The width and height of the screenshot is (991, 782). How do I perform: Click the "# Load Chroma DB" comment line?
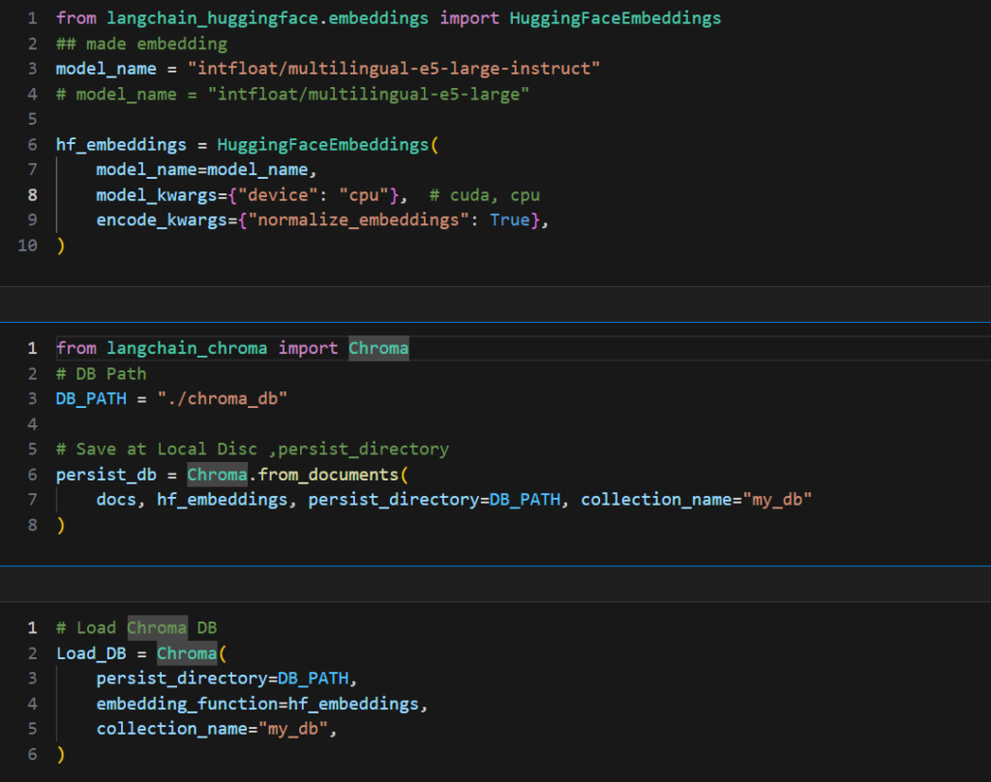[136, 628]
